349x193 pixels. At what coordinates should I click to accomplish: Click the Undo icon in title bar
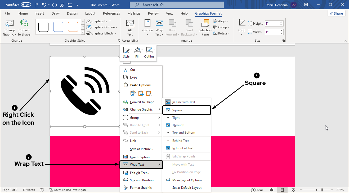(x=44, y=5)
